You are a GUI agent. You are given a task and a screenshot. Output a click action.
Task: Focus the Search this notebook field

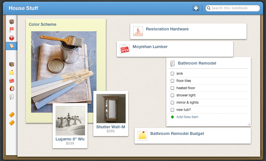tap(233, 8)
